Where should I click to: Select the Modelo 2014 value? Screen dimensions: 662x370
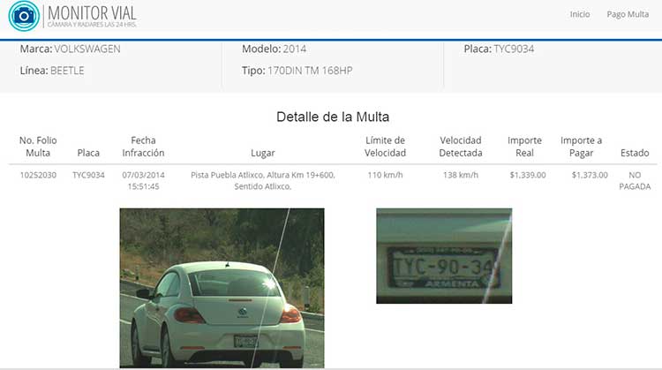pyautogui.click(x=295, y=49)
